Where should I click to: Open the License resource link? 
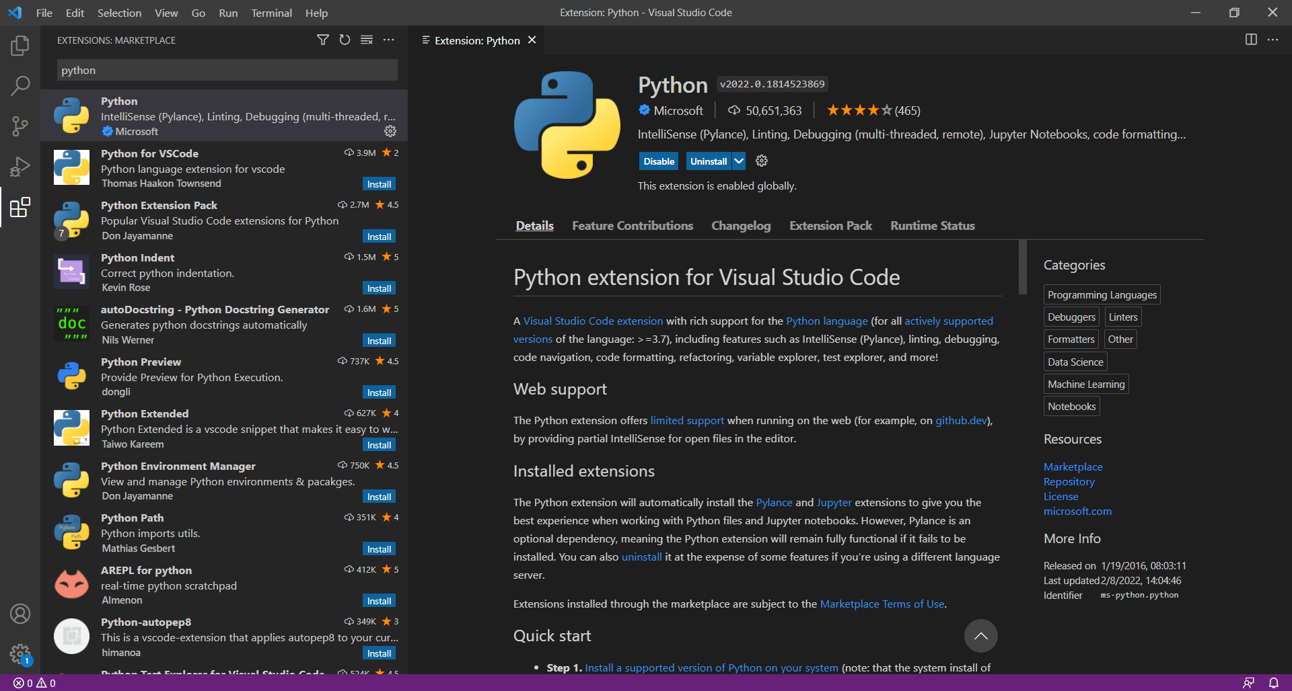[x=1061, y=496]
